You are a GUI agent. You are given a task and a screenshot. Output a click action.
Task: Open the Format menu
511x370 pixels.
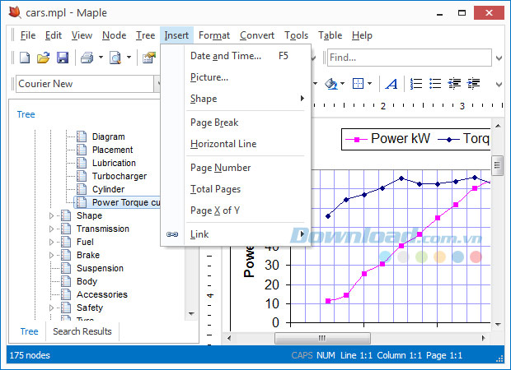point(214,35)
